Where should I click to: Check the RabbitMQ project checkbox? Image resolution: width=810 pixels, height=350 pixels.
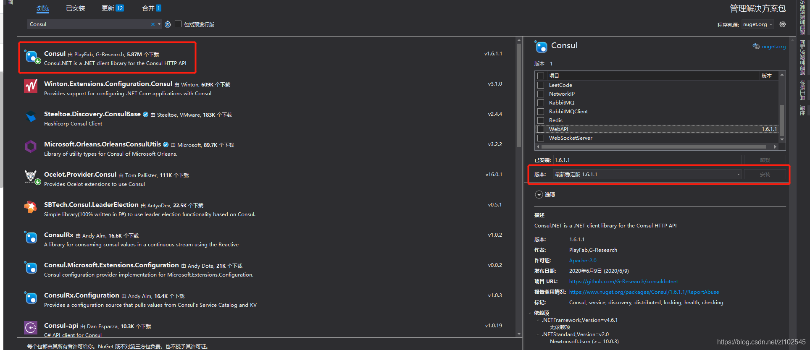[541, 103]
